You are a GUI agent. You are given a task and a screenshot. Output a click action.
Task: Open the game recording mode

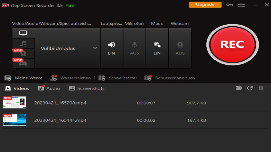(x=23, y=63)
